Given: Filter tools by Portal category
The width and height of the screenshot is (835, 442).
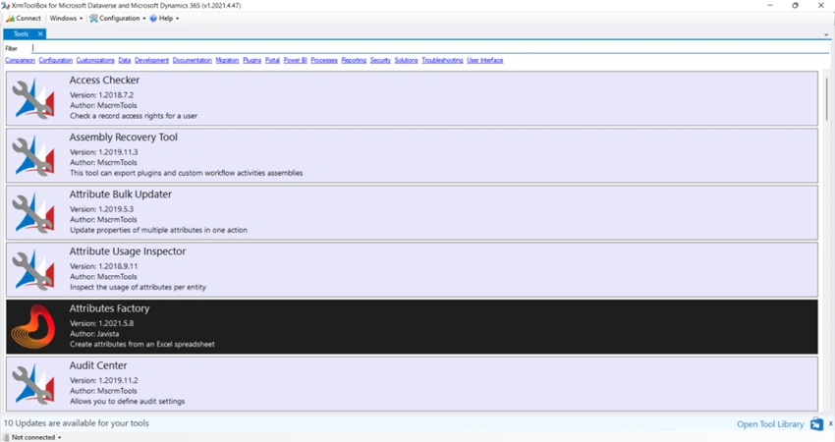Looking at the screenshot, I should (273, 60).
